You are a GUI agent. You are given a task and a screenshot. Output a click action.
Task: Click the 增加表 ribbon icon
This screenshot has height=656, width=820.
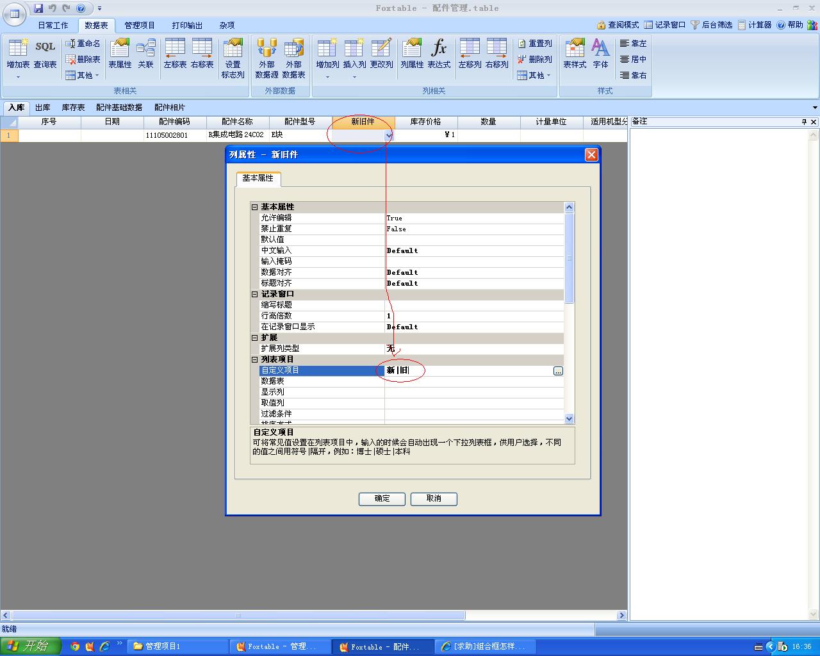18,53
